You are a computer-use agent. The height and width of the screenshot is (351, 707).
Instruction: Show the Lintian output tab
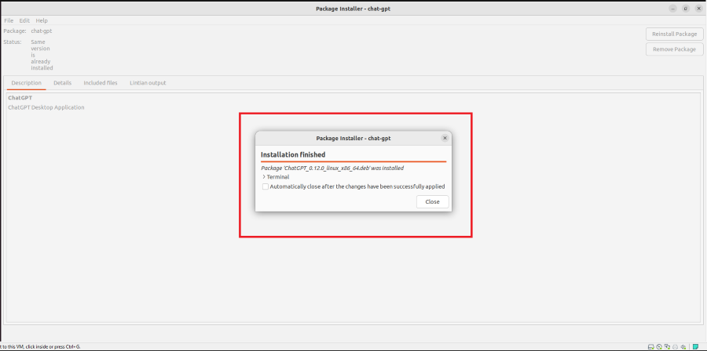click(148, 83)
